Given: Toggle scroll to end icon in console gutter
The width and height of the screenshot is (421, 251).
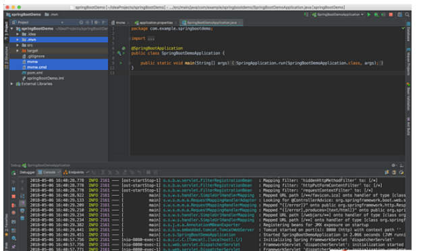Looking at the screenshot, I should coord(22,203).
